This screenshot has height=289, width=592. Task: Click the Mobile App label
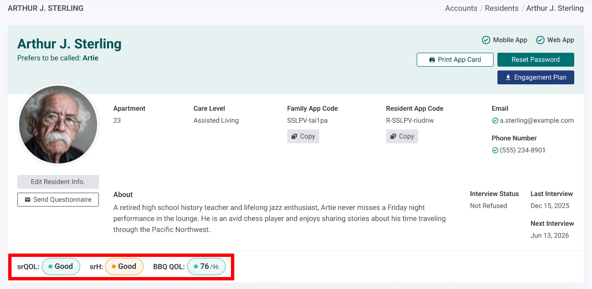tap(510, 40)
